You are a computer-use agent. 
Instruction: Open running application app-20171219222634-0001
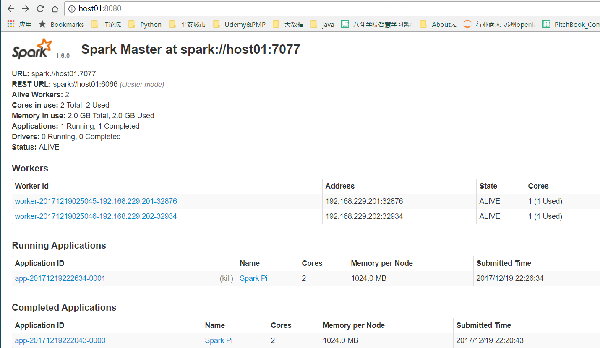coord(60,278)
